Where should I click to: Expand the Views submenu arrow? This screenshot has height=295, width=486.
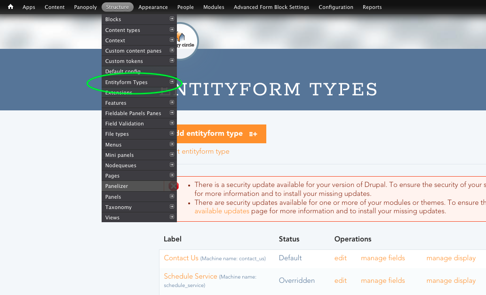coord(172,217)
